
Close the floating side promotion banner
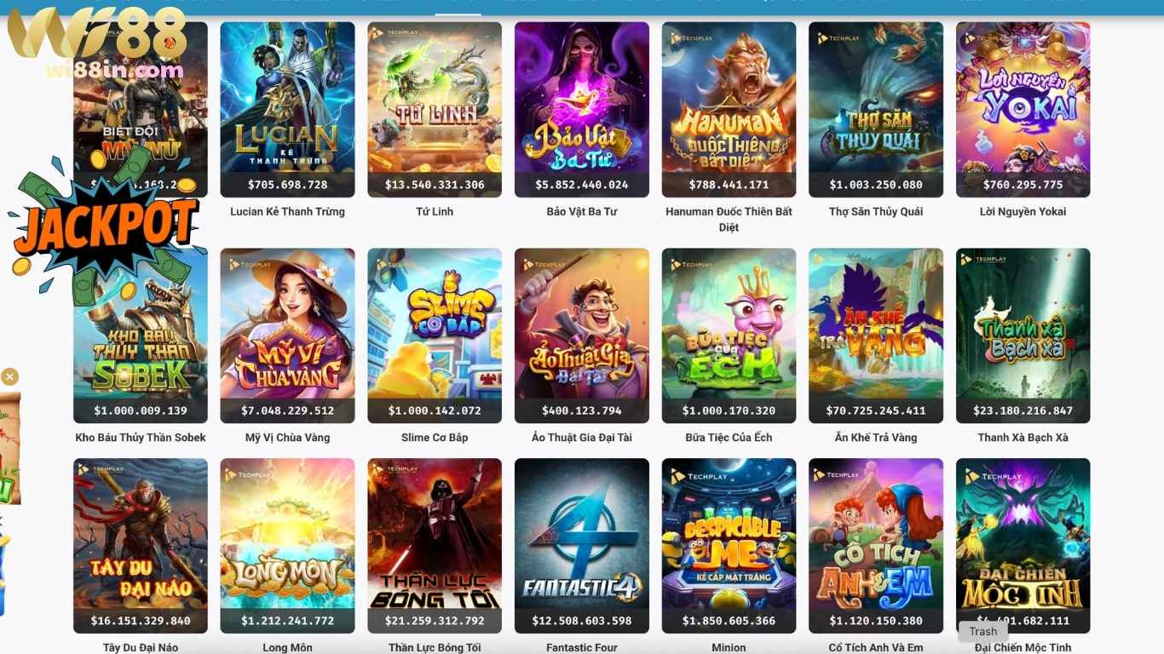click(9, 376)
